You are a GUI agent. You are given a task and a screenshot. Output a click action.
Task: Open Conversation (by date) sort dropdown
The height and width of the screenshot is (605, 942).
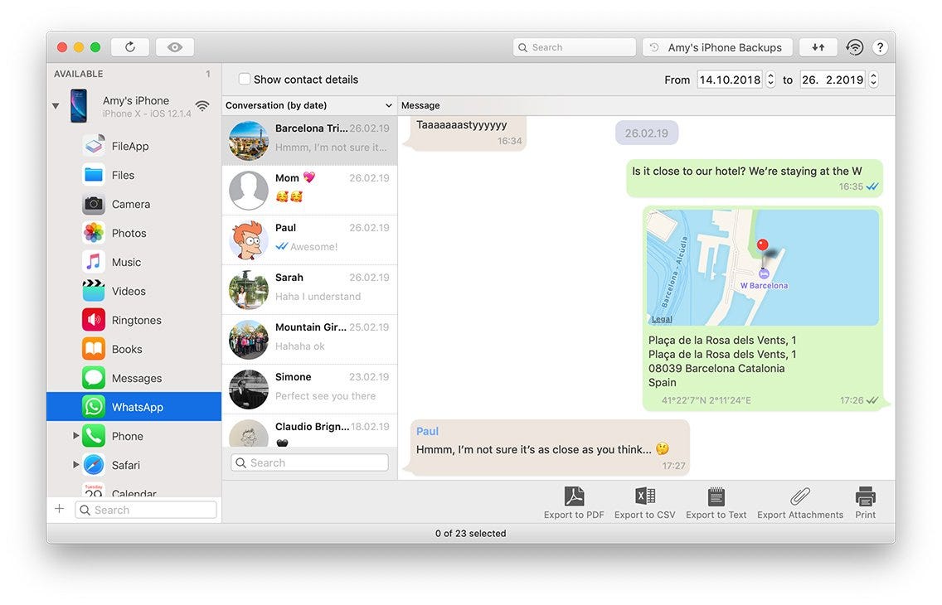(309, 105)
